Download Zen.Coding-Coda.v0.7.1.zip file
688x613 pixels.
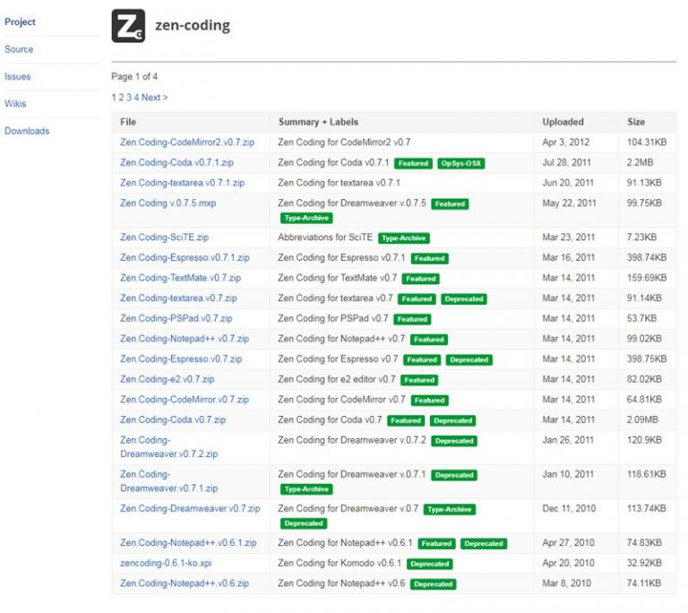point(176,162)
